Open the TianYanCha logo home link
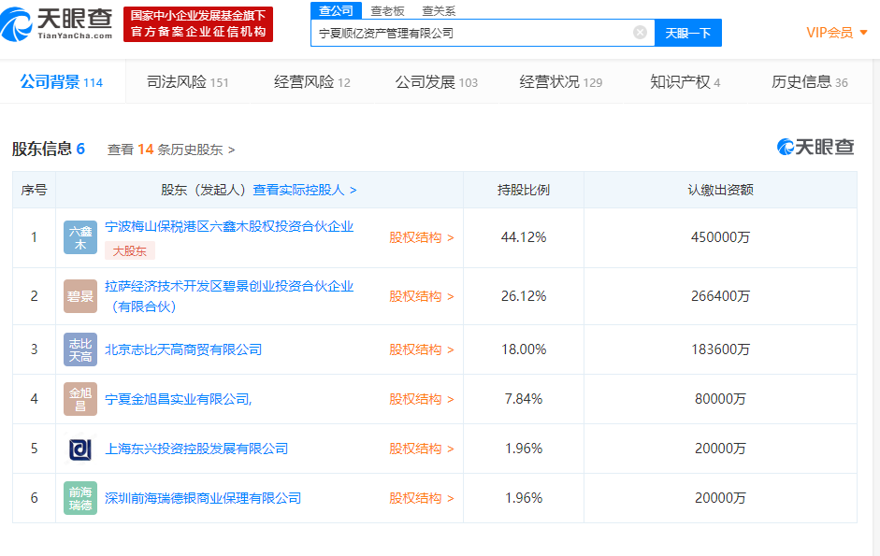This screenshot has width=880, height=556. click(57, 24)
